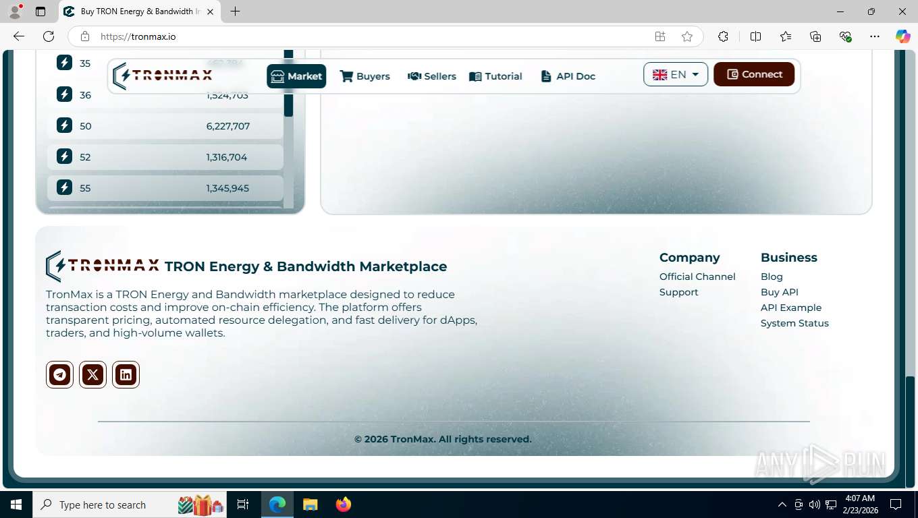Click energy bolt icon in row 55
This screenshot has width=918, height=518.
pos(64,188)
